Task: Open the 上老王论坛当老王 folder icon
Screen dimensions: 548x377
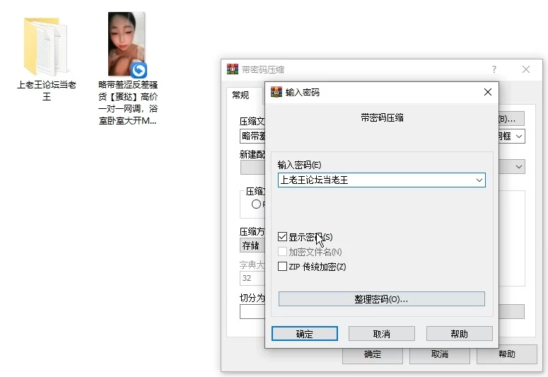Action: 46,46
